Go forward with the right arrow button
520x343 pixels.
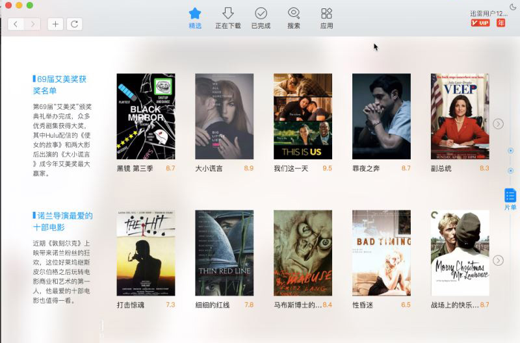32,24
